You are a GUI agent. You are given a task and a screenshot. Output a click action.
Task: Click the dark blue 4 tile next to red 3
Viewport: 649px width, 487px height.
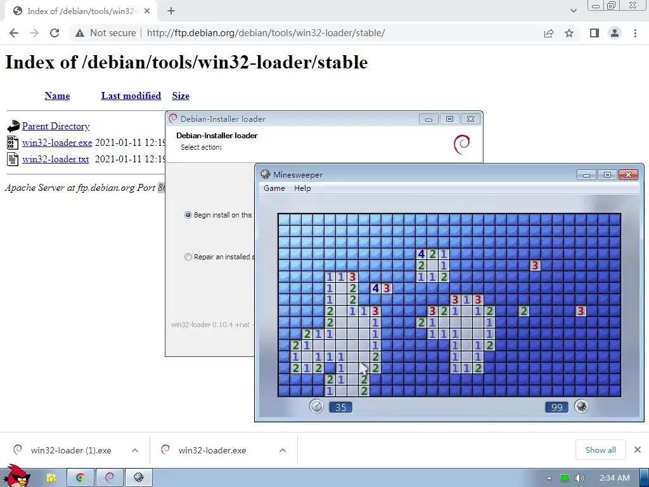tap(375, 289)
